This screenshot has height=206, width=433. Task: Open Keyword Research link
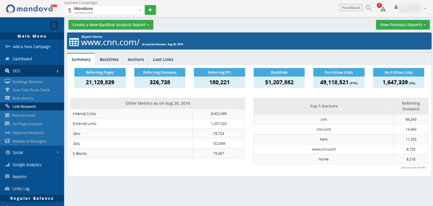(28, 133)
